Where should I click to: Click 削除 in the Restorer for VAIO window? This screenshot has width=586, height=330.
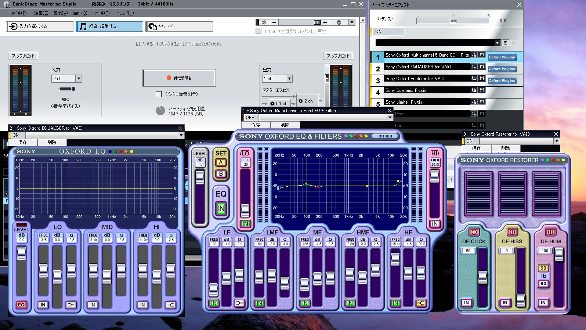point(506,148)
